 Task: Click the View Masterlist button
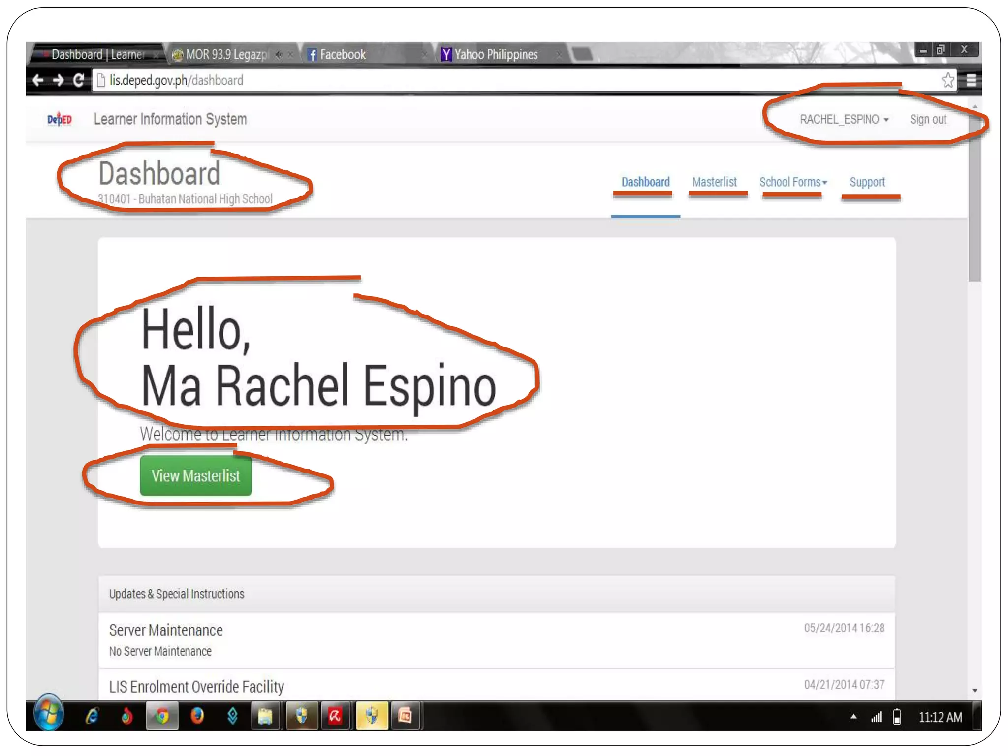(196, 475)
